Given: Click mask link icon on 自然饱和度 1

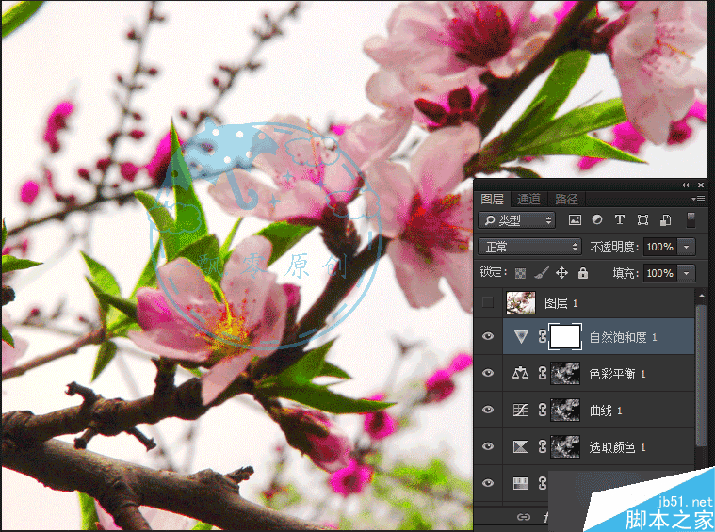Looking at the screenshot, I should click(543, 337).
